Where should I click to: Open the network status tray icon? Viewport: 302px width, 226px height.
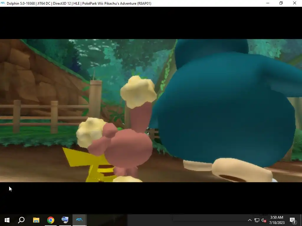(257, 220)
